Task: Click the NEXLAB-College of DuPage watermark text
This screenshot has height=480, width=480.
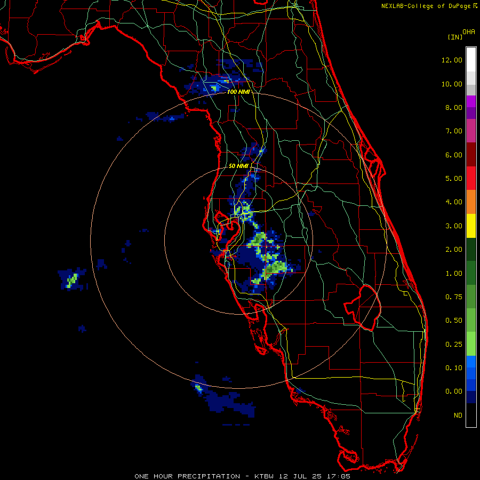Action: tap(427, 6)
